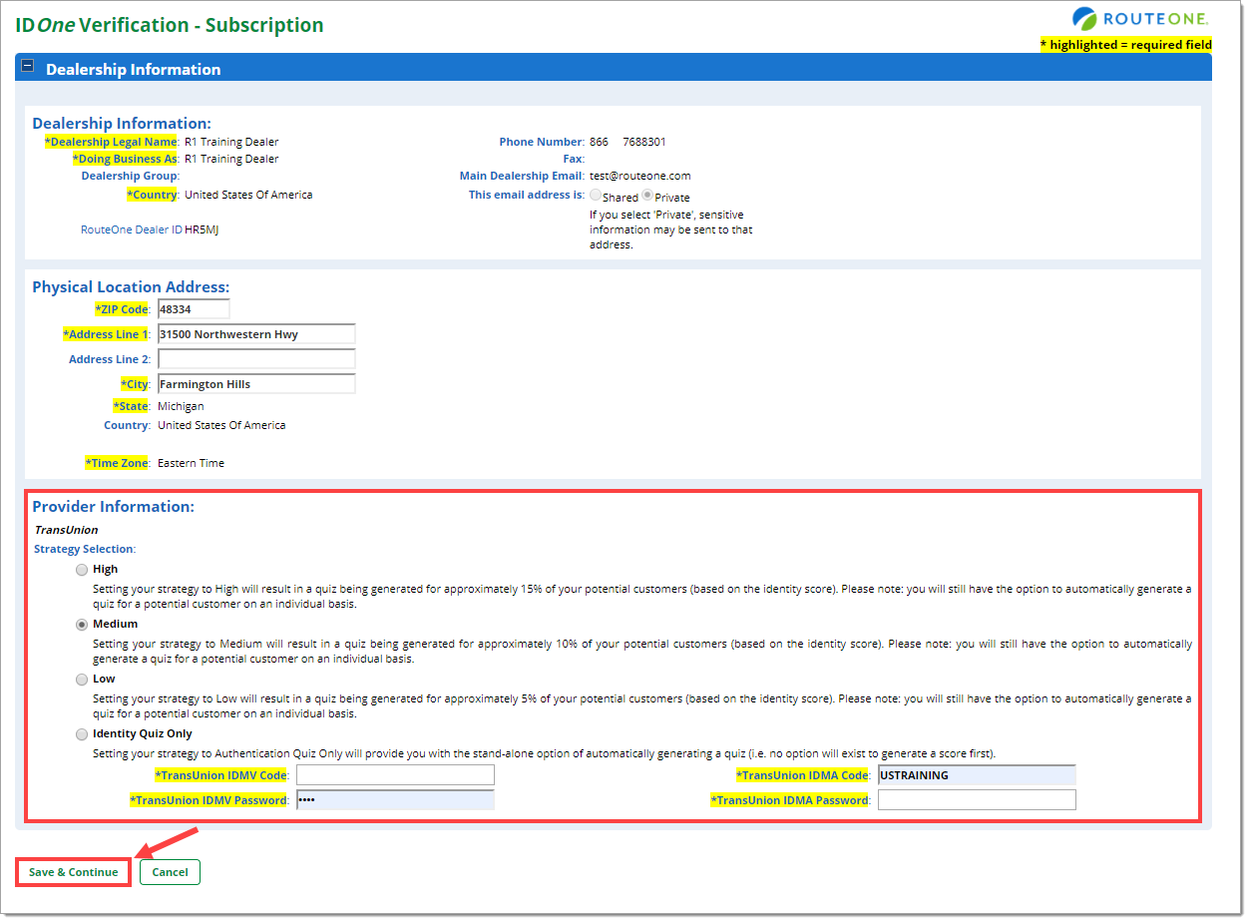
Task: Set email address to Private
Action: point(647,196)
